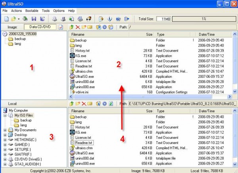Click the Up folder icon in image pane

coord(71,27)
